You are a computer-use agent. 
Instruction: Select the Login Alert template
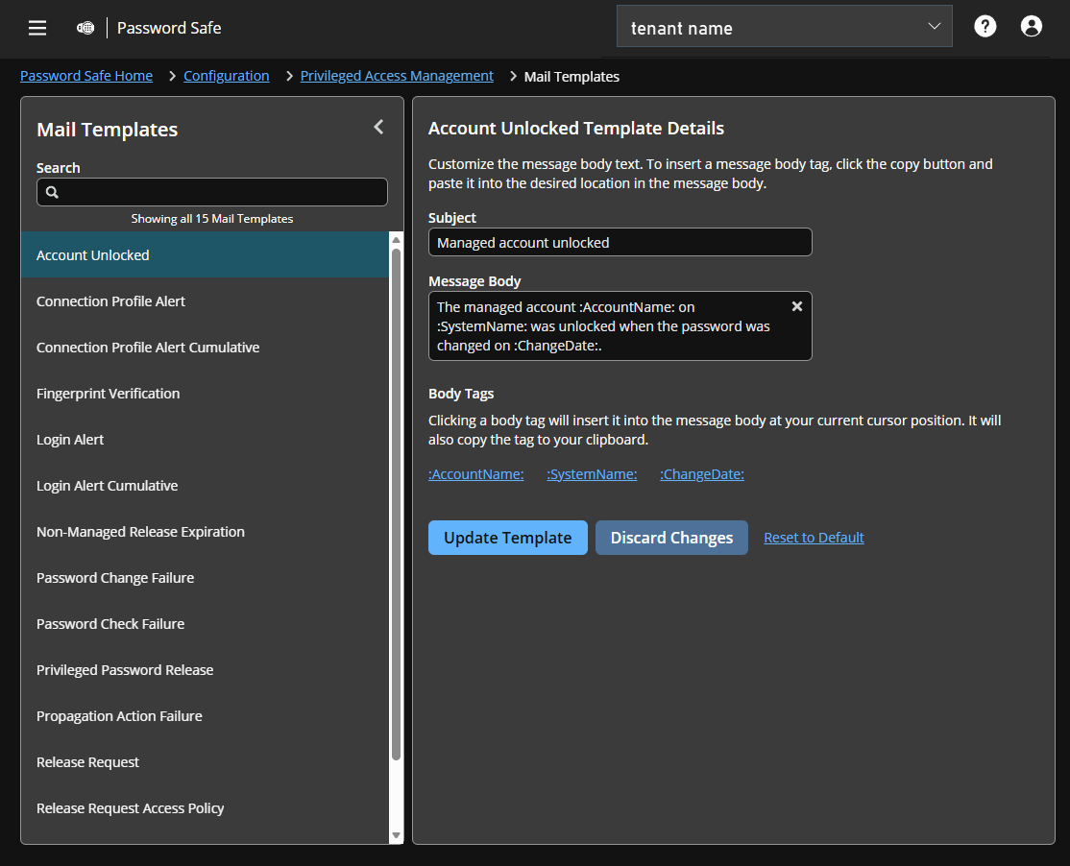coord(69,439)
